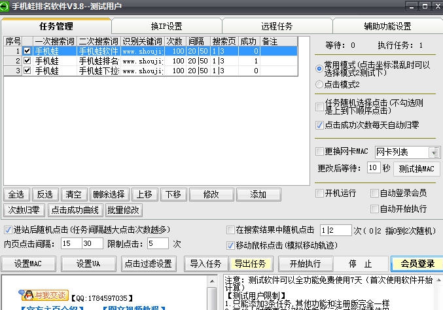Enable the 开机运行 checkbox
This screenshot has height=310, width=443.
(x=319, y=193)
